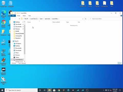Sort by the Name column header
123x92 pixels.
(29, 22)
